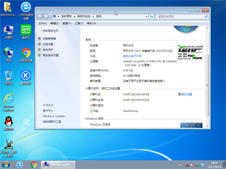Select the 3.00 GB RAM value
Viewport: 226px width, 169px height.
pyautogui.click(x=128, y=70)
